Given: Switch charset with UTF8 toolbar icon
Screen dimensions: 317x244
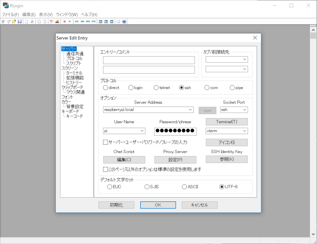Looking at the screenshot, I should [x=93, y=21].
